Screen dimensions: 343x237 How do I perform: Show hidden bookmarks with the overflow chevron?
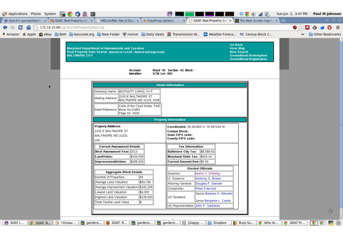coord(303,35)
